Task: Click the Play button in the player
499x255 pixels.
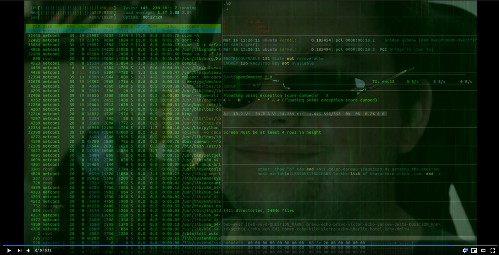Action: pyautogui.click(x=9, y=250)
